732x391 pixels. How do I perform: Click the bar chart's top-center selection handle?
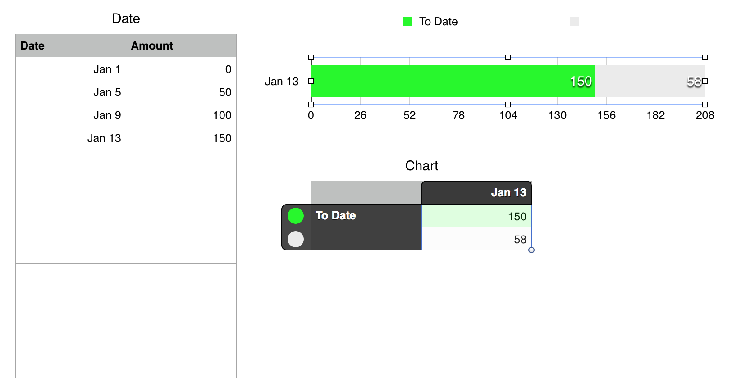[508, 57]
